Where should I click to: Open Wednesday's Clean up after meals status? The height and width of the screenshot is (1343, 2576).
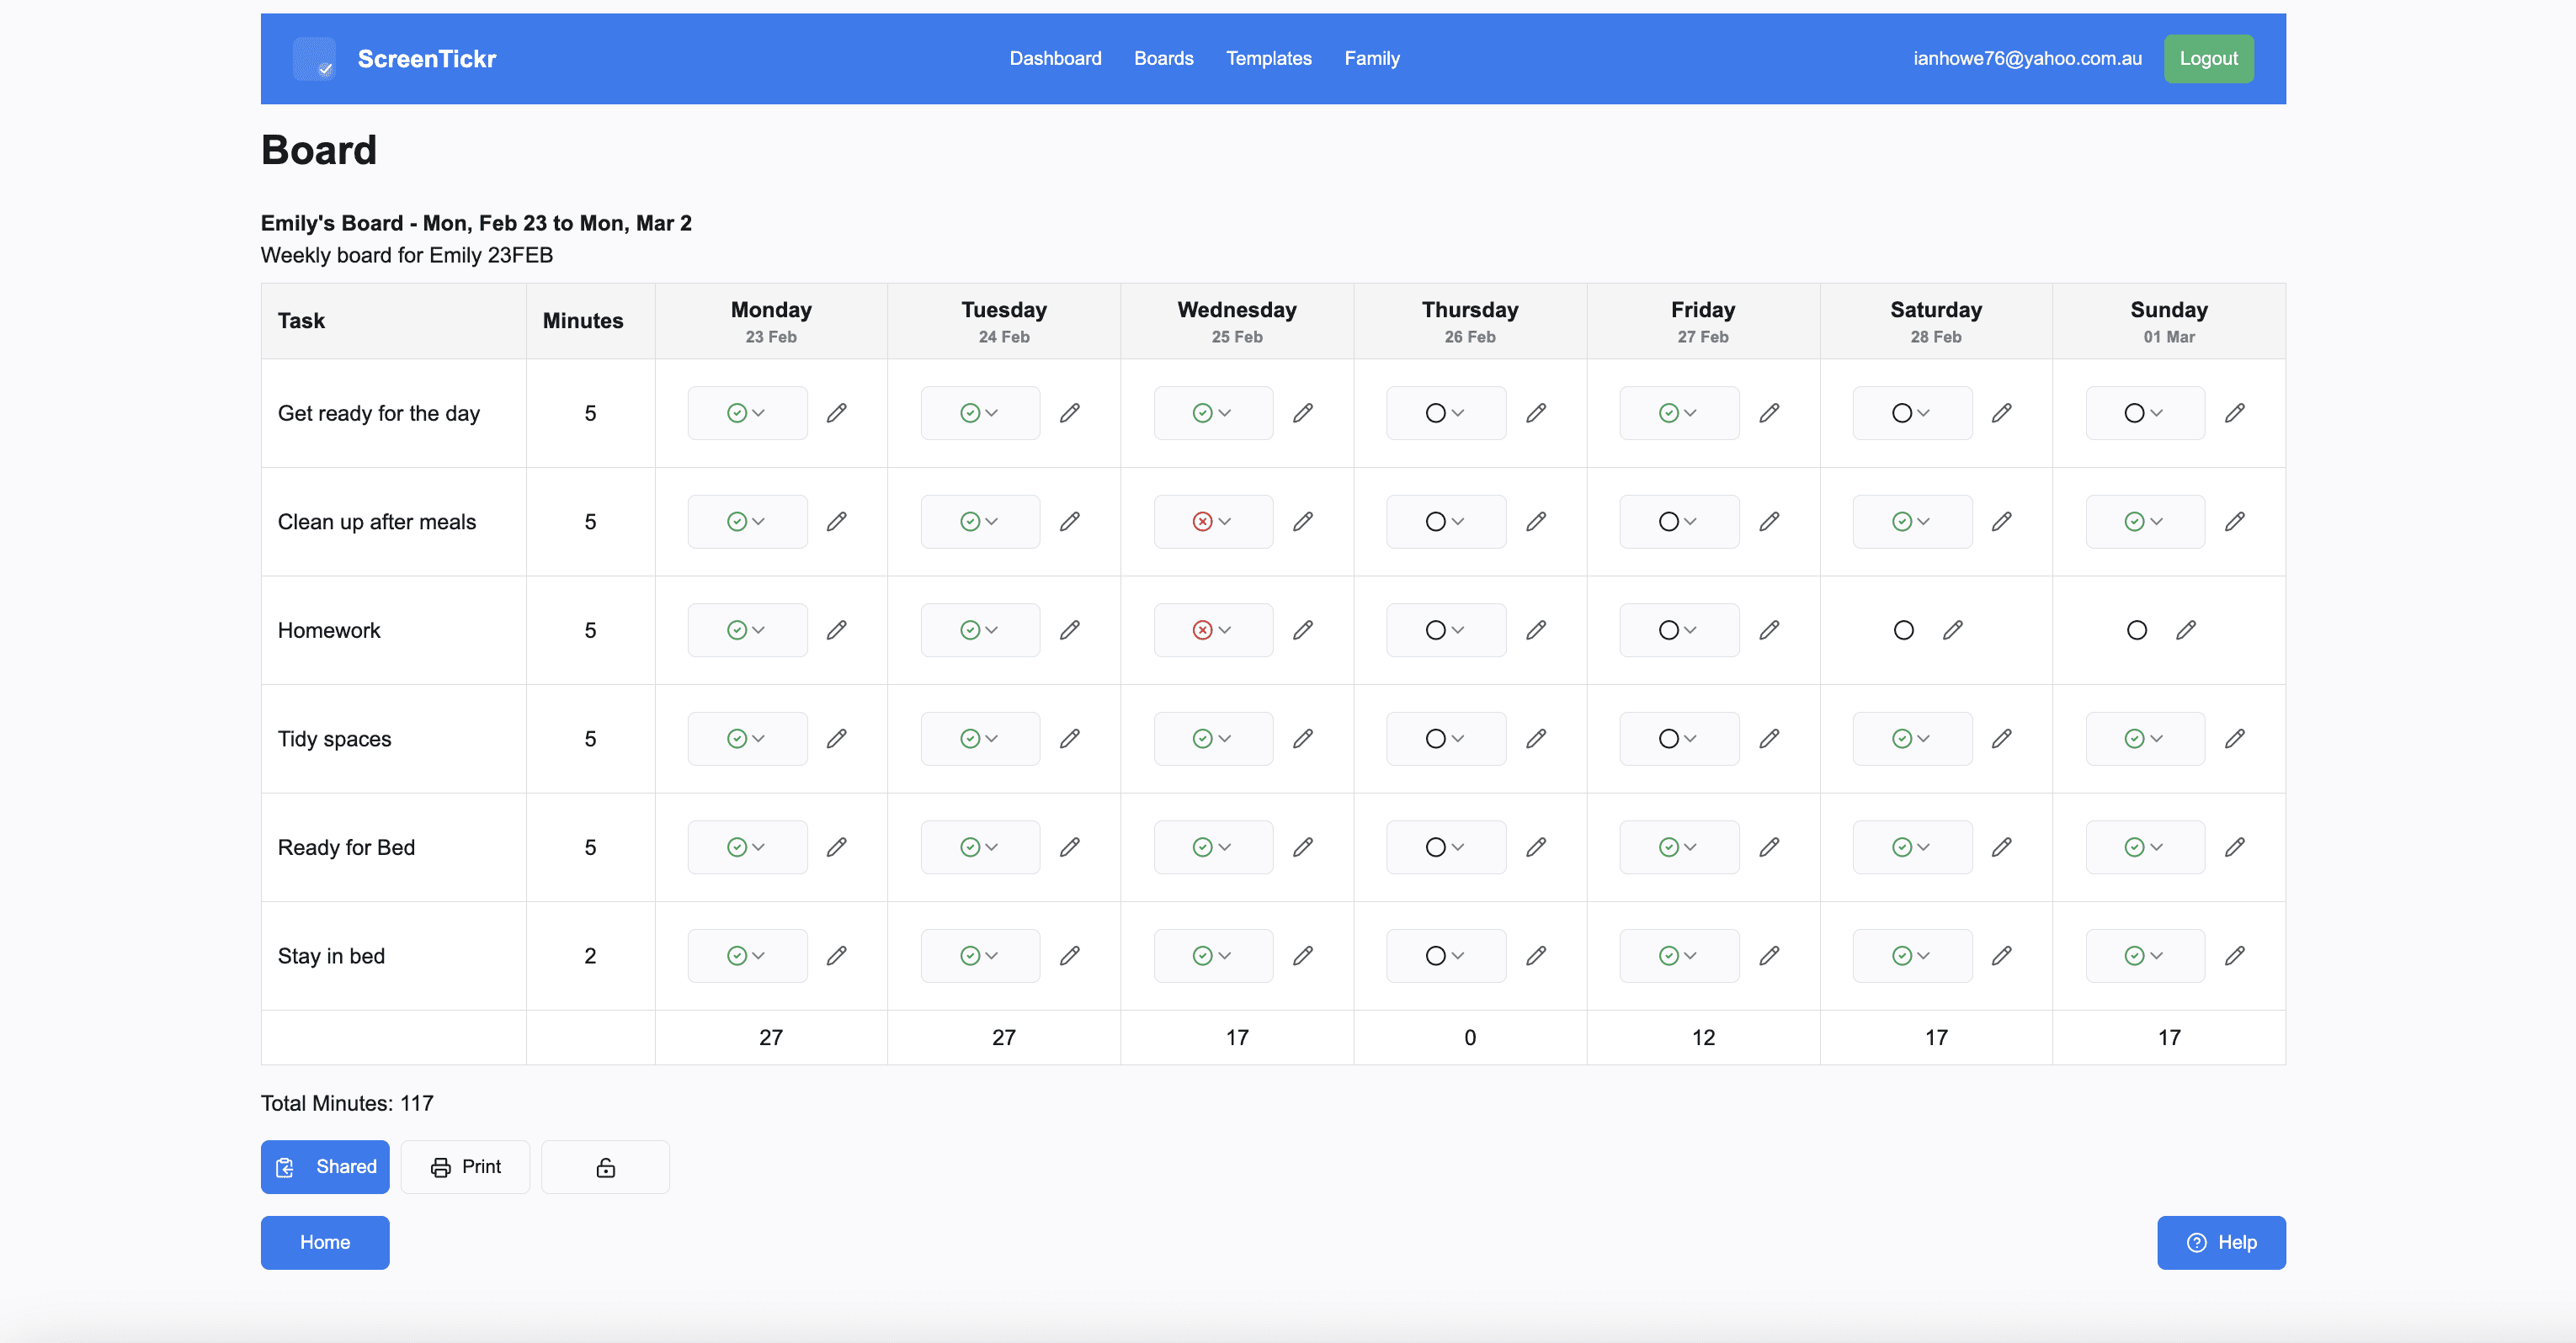(1213, 522)
